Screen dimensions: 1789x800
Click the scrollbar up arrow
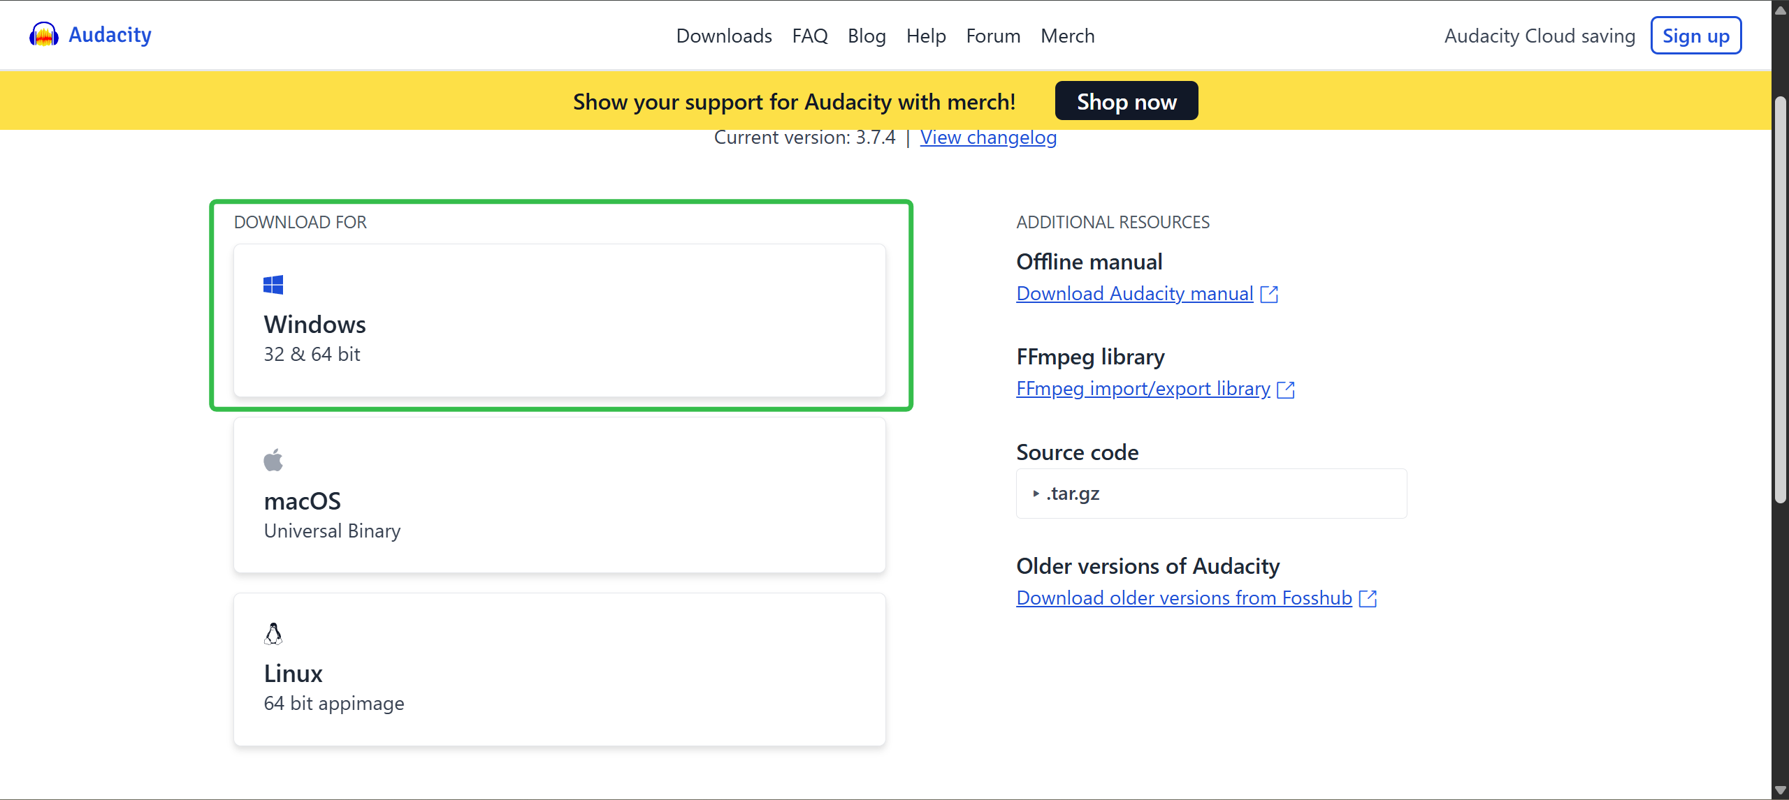[1781, 10]
